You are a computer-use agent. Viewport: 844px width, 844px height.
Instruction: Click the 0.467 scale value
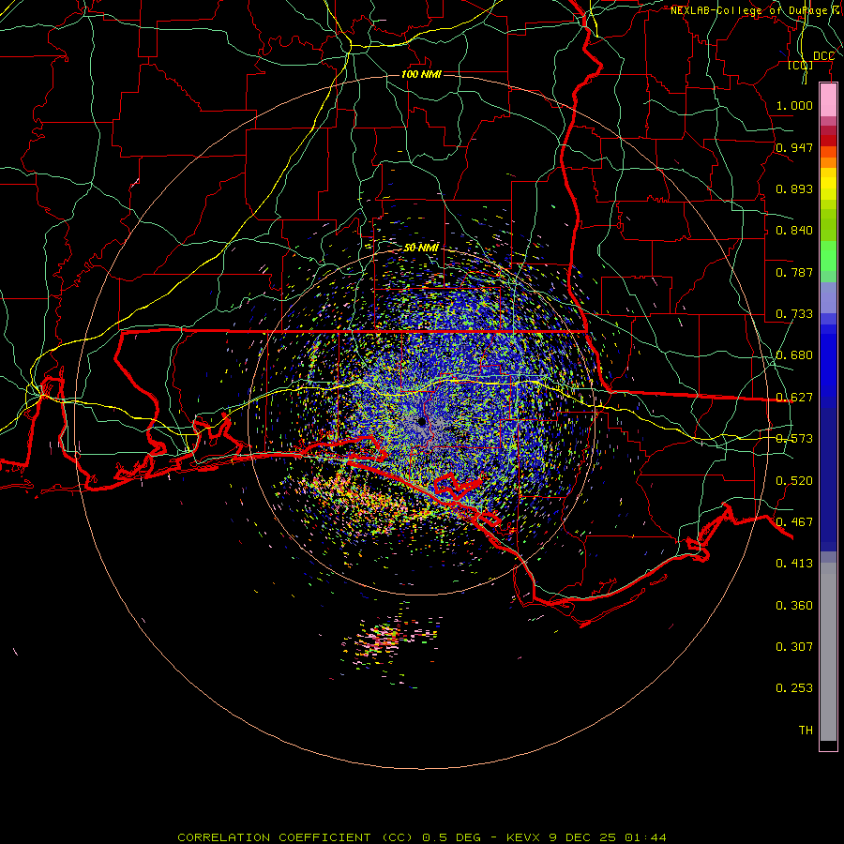[794, 522]
